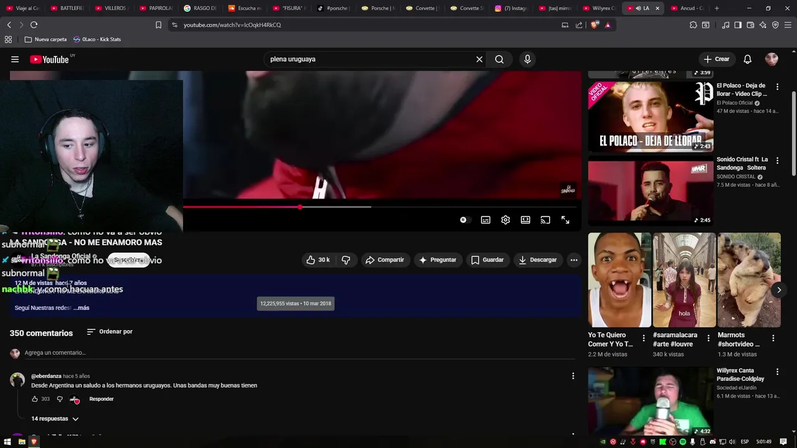Switch to theater mode in the player

click(526, 220)
